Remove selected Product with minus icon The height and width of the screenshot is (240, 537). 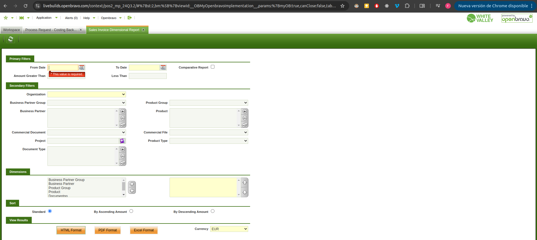245,118
